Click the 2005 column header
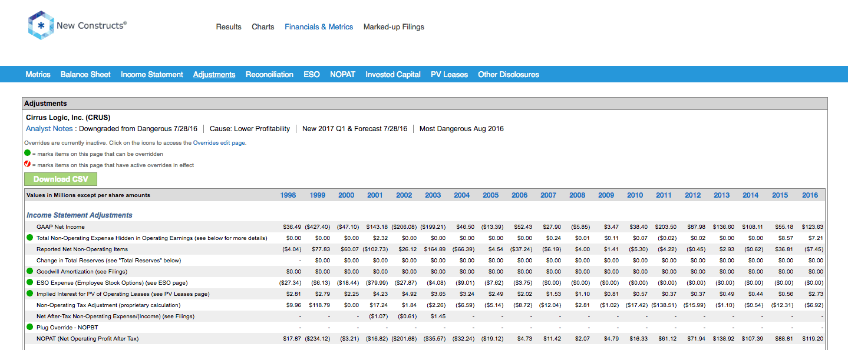 click(490, 195)
